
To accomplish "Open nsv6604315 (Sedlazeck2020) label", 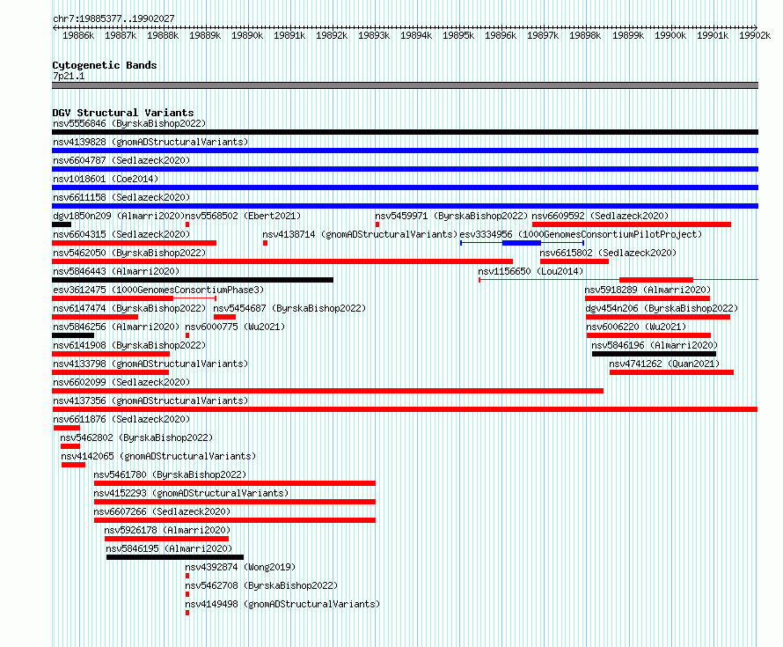I will 121,234.
